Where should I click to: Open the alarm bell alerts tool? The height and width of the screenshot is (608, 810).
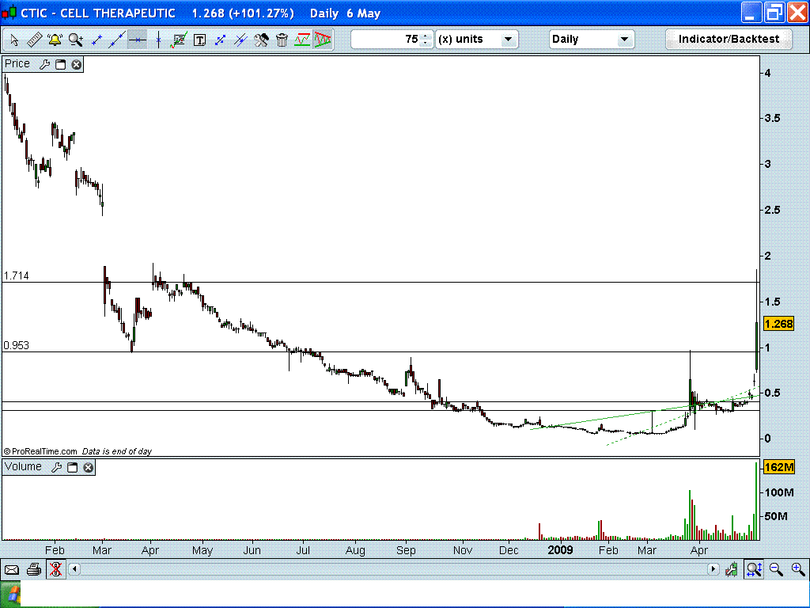[x=55, y=40]
